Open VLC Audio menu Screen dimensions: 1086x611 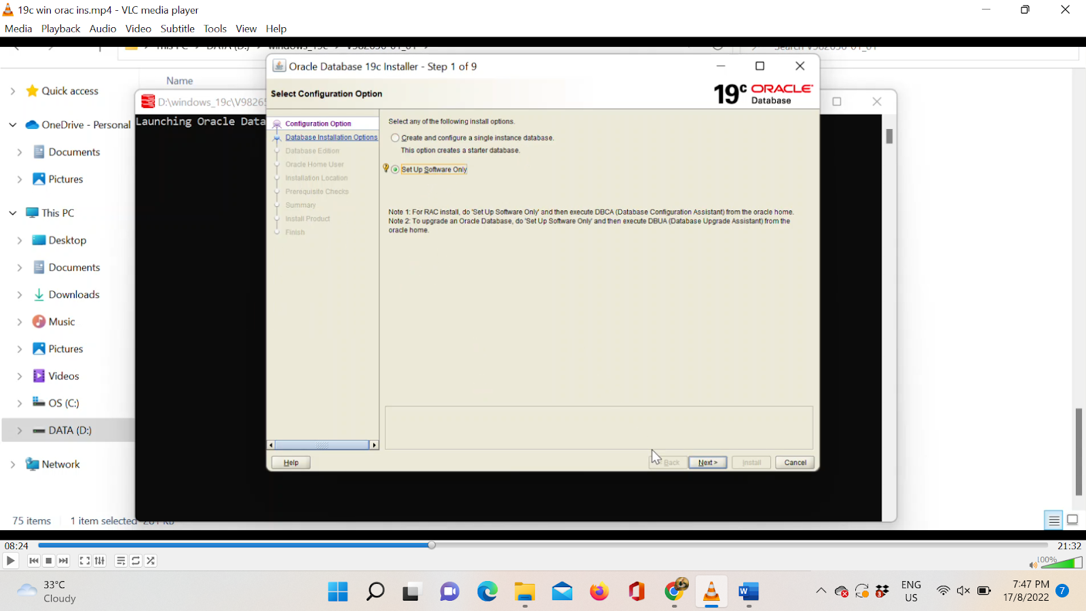click(102, 29)
